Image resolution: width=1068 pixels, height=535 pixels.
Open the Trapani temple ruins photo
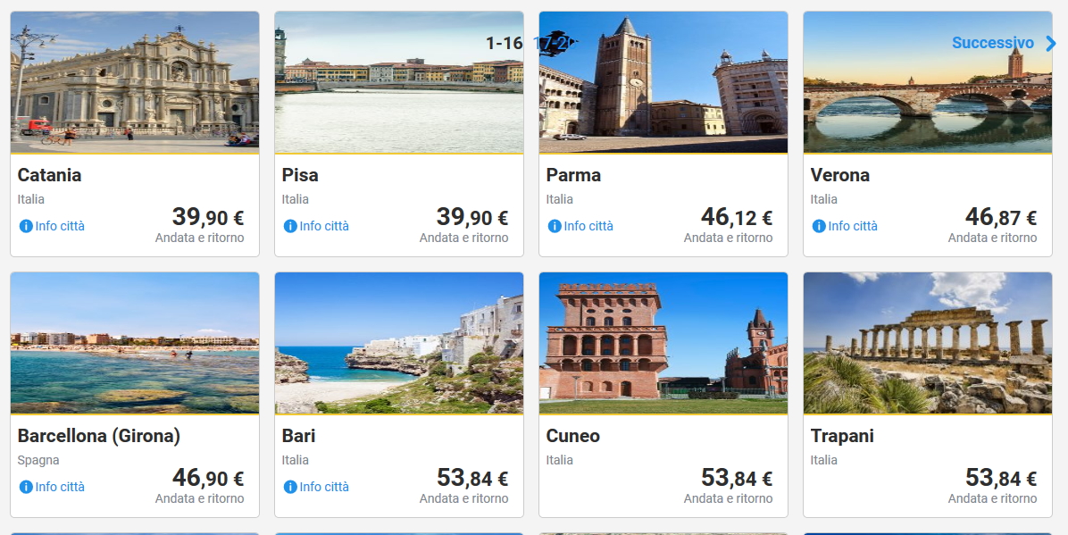928,343
